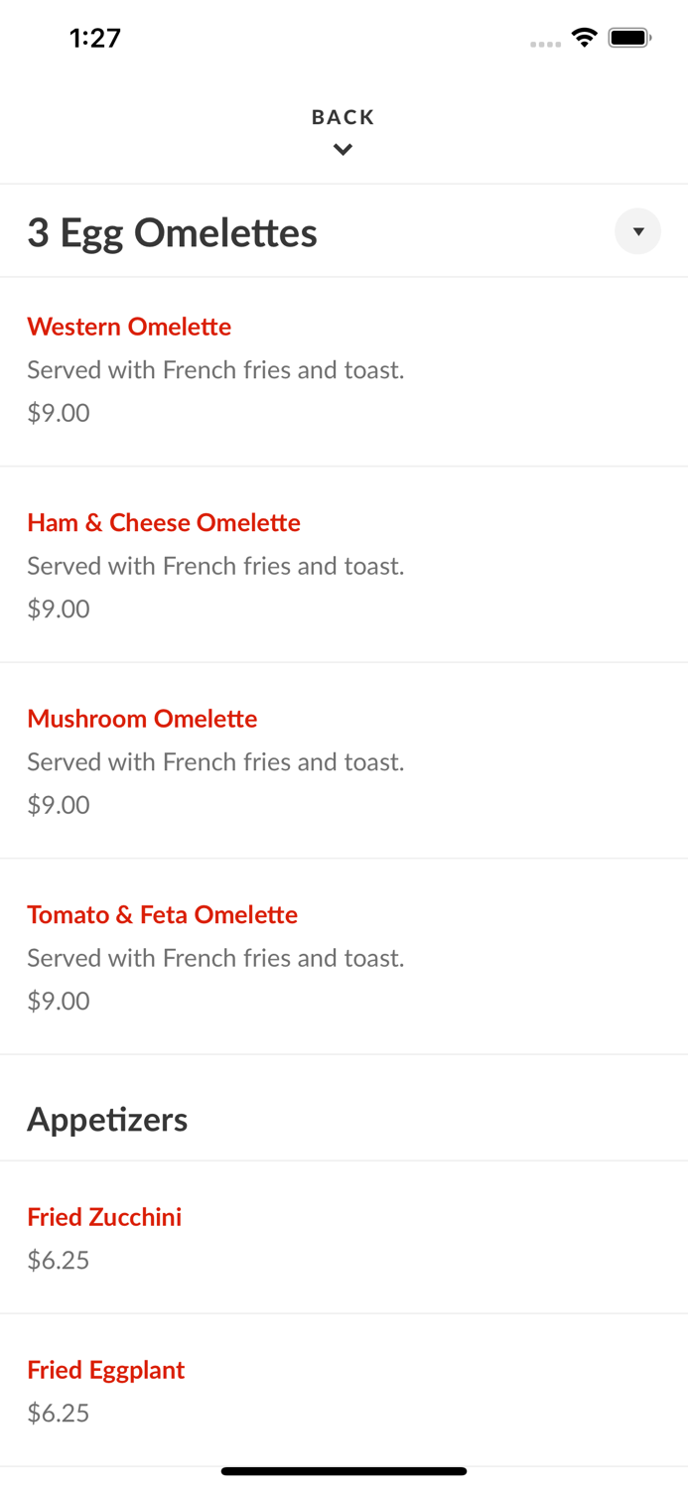Select the 3 Egg Omelettes heading
Viewport: 688px width, 1489px height.
172,231
